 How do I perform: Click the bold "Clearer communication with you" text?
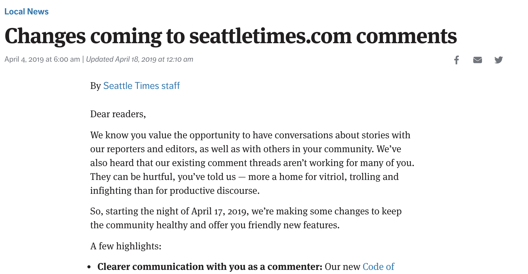[210, 267]
